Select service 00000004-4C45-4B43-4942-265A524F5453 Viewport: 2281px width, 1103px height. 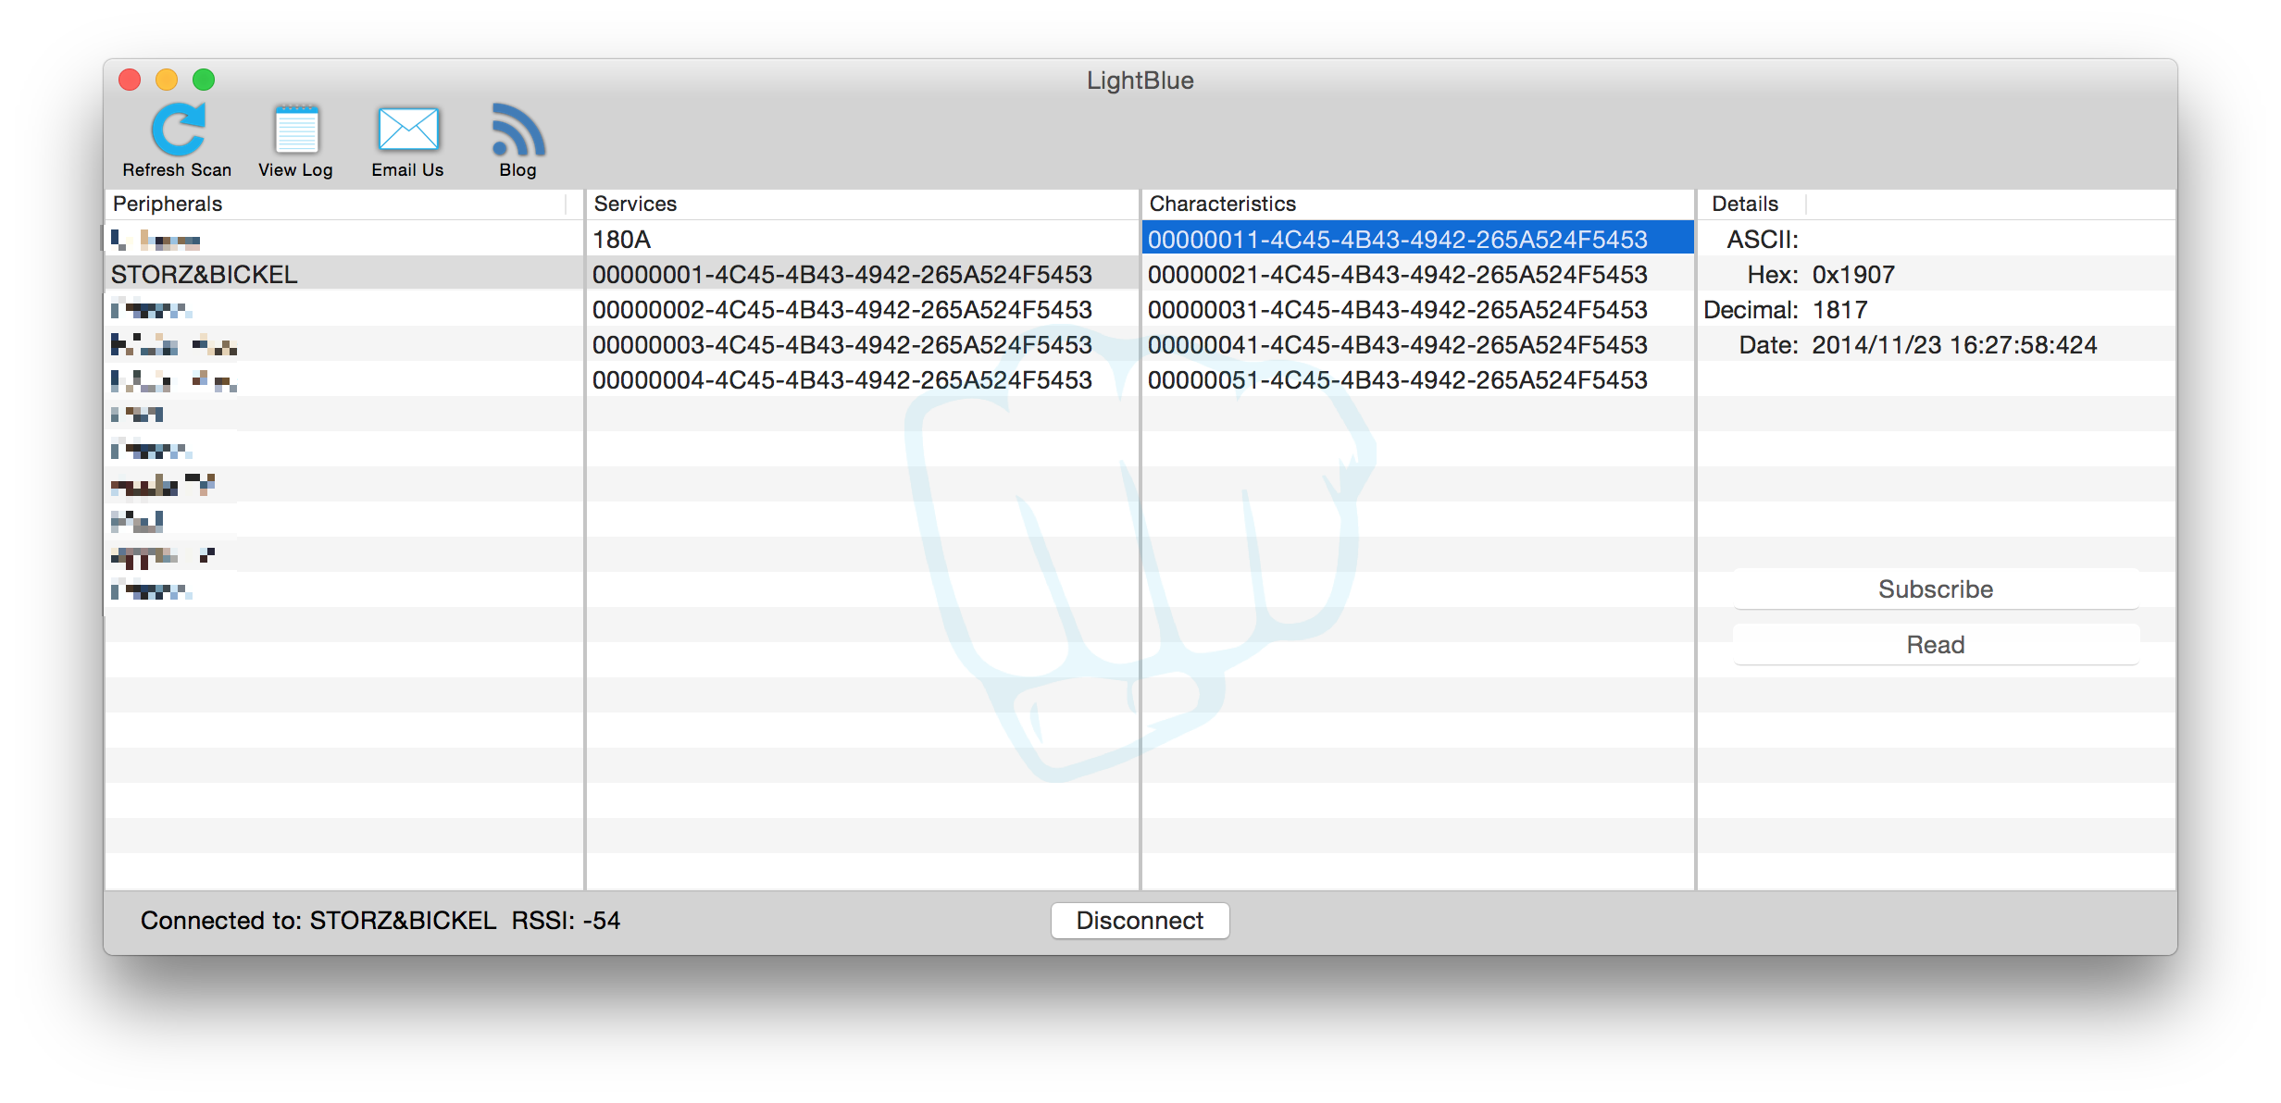tap(862, 380)
